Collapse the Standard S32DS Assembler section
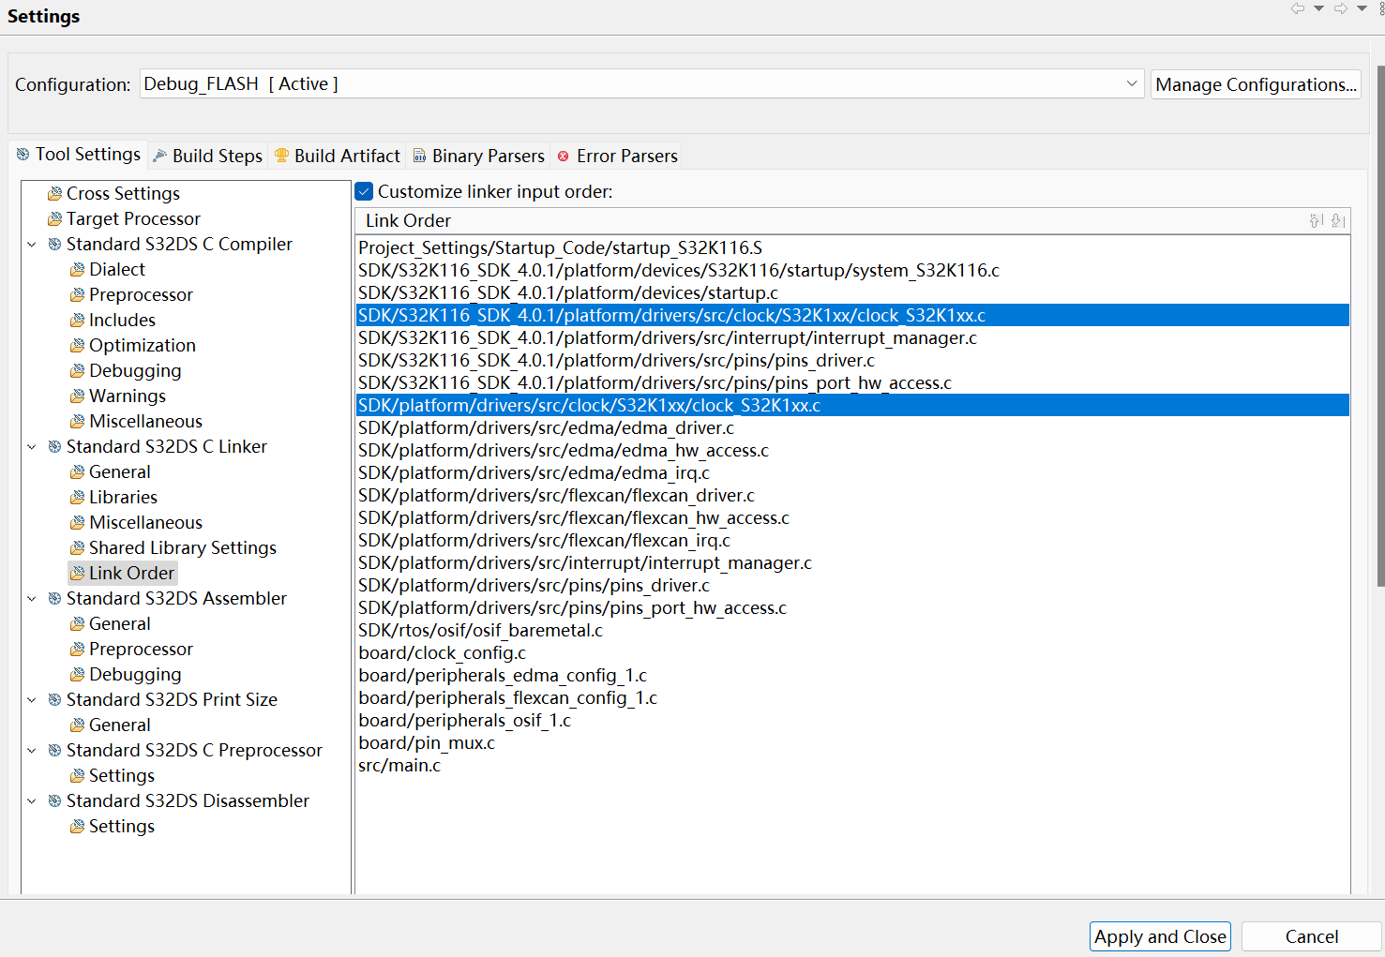Viewport: 1385px width, 957px height. pyautogui.click(x=31, y=598)
